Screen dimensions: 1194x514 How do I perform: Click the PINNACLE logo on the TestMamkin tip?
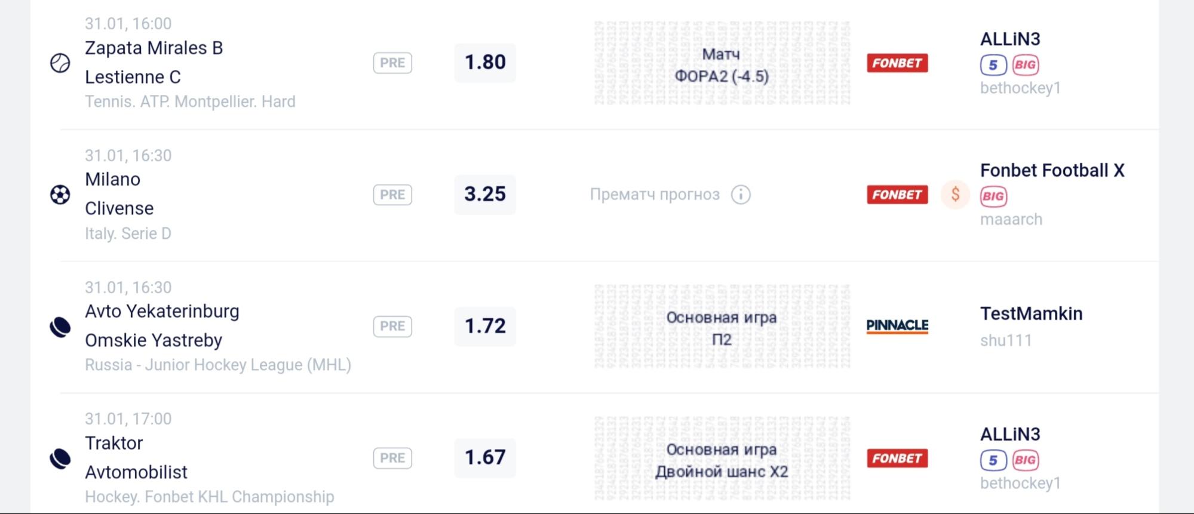tap(898, 325)
